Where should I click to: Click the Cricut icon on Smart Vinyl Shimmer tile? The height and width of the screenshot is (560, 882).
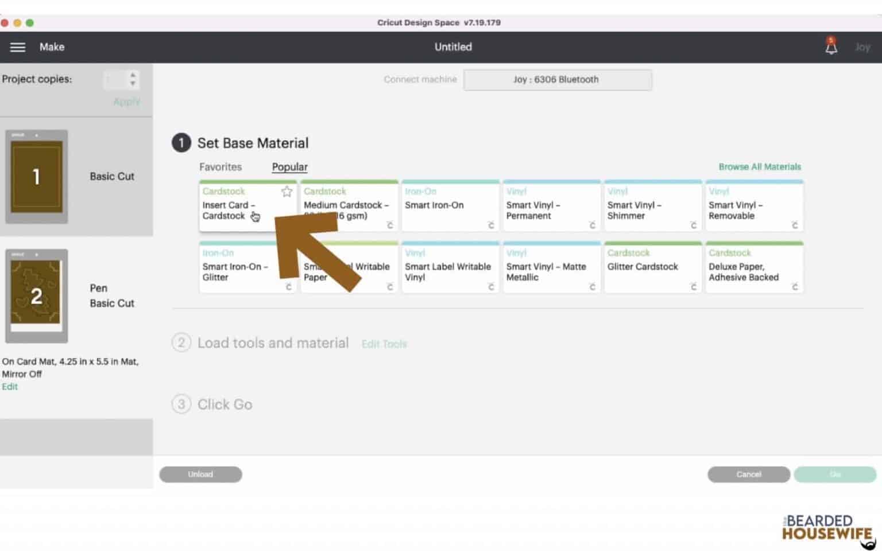693,225
